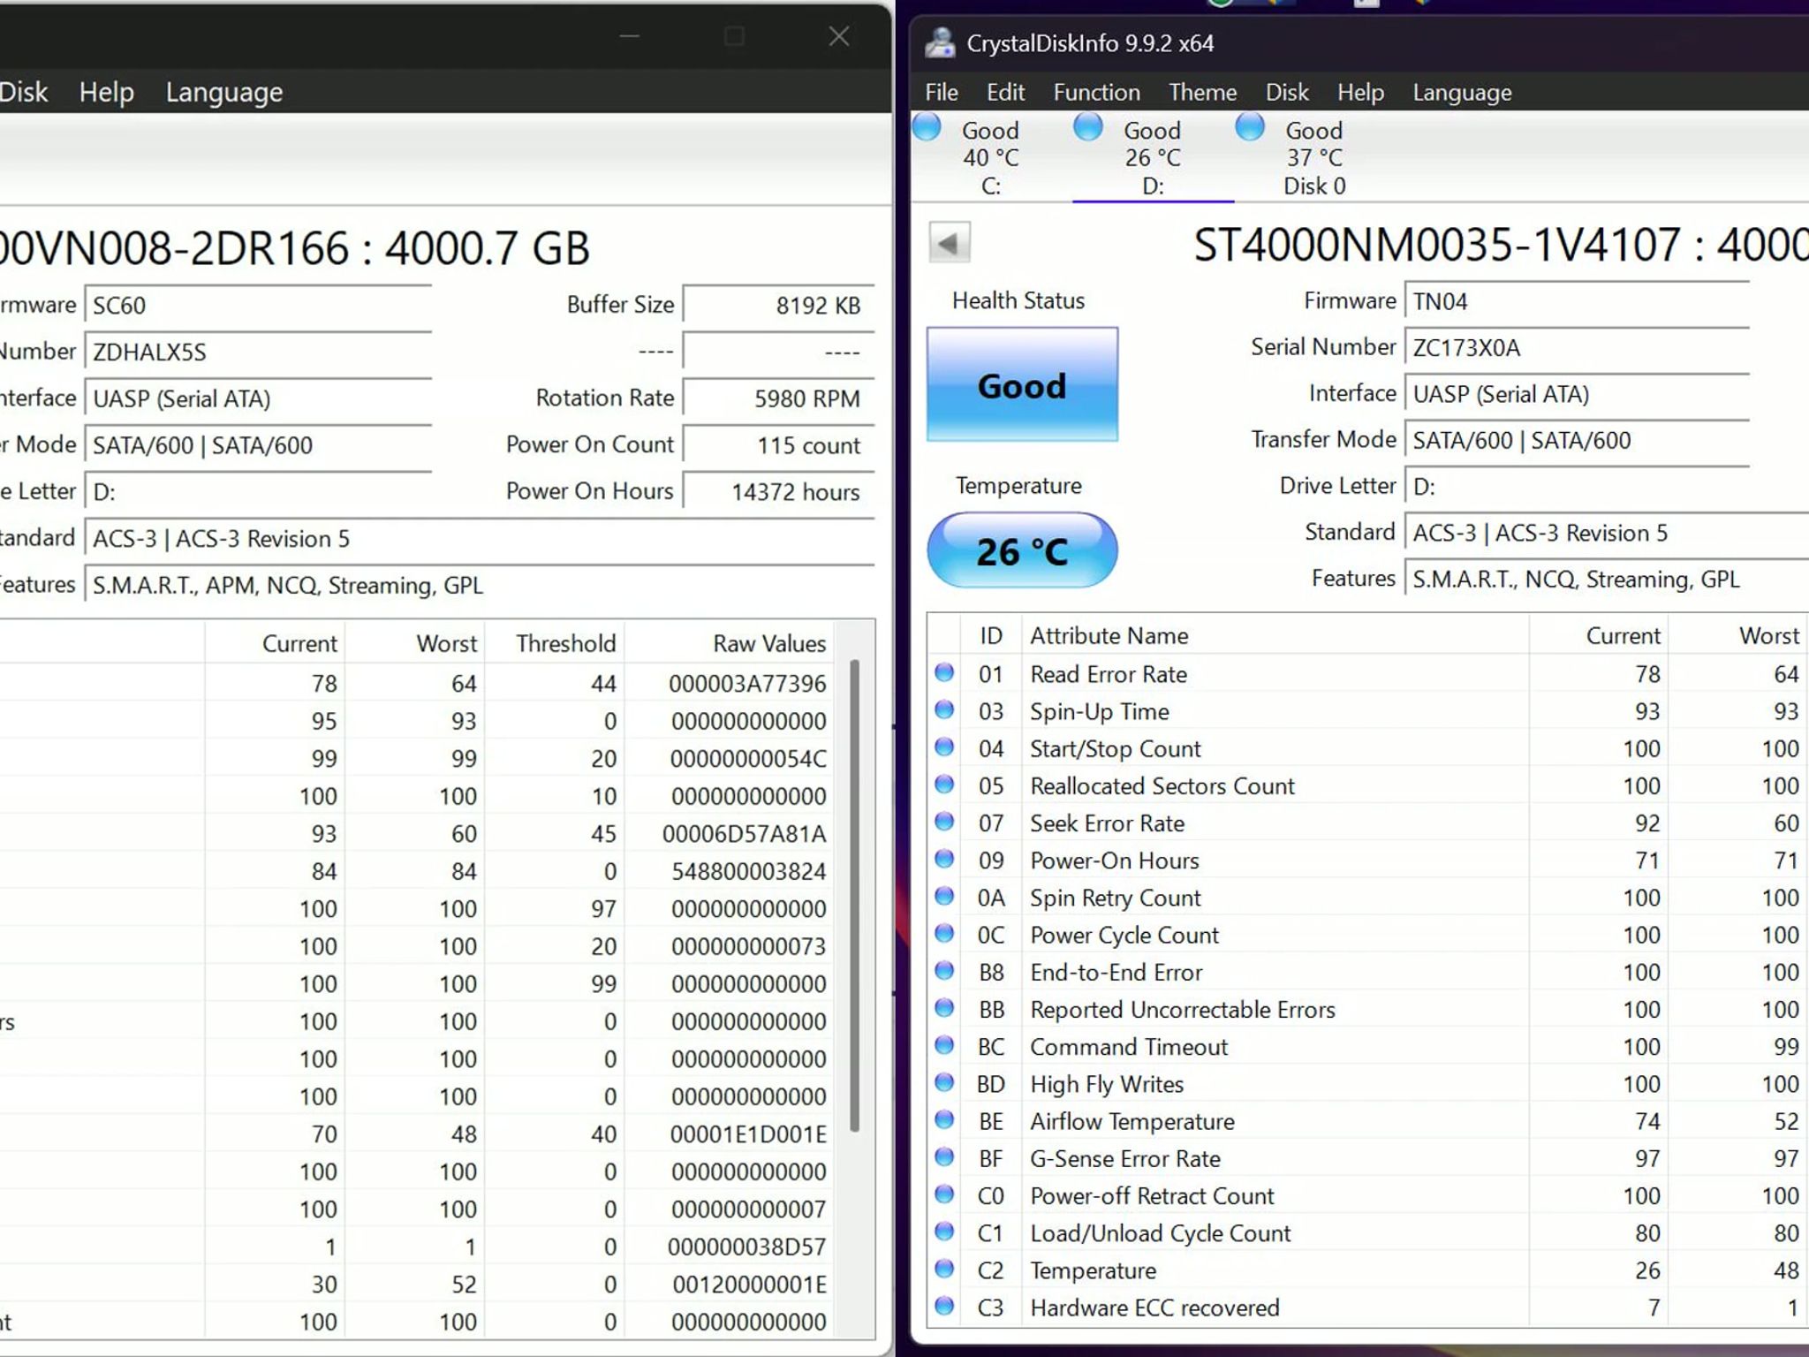1809x1357 pixels.
Task: Open the Language menu in right window
Action: (x=1462, y=92)
